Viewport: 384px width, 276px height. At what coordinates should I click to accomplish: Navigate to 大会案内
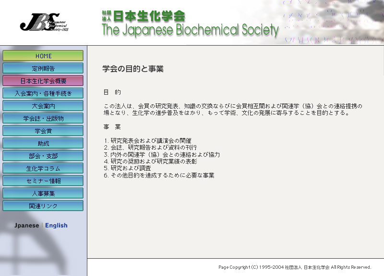43,106
